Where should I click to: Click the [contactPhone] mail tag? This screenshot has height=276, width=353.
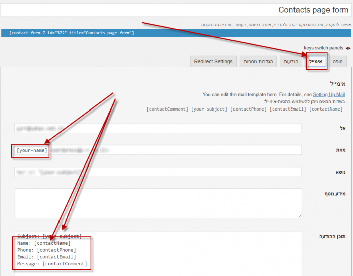(249, 108)
